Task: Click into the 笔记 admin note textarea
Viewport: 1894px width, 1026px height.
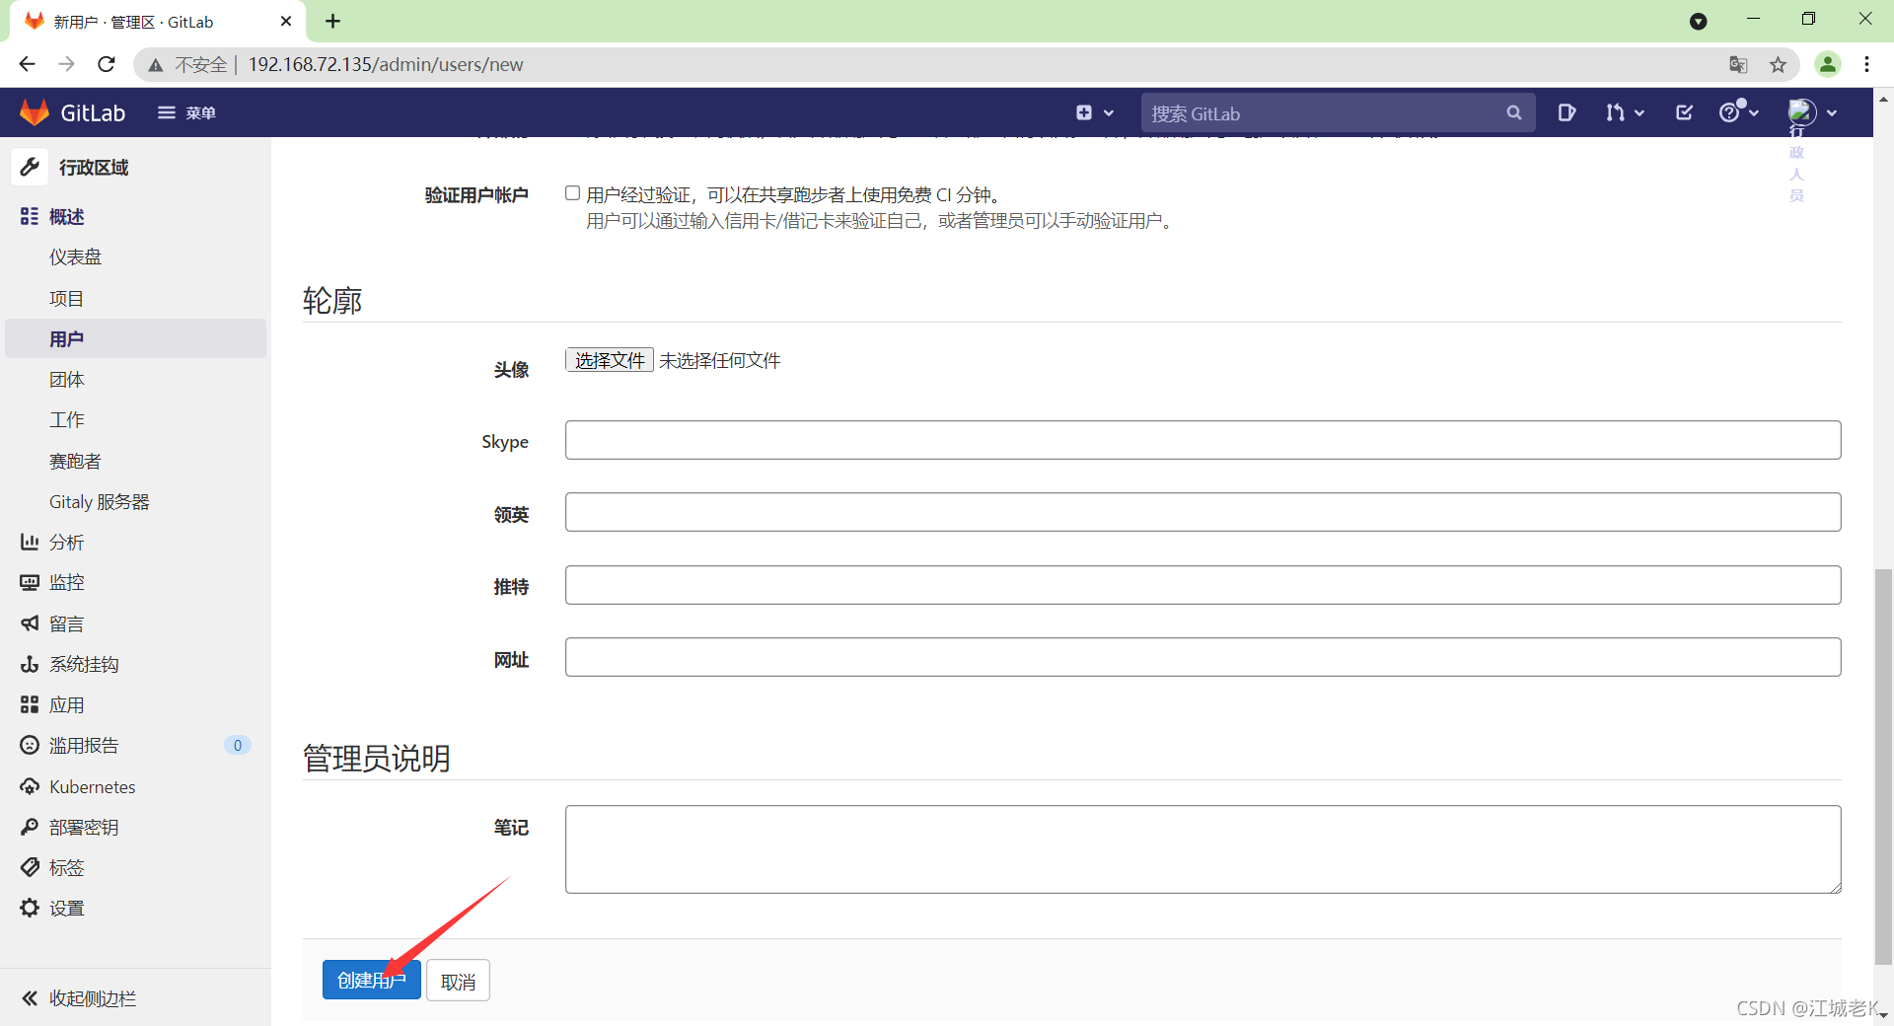Action: [x=1202, y=849]
